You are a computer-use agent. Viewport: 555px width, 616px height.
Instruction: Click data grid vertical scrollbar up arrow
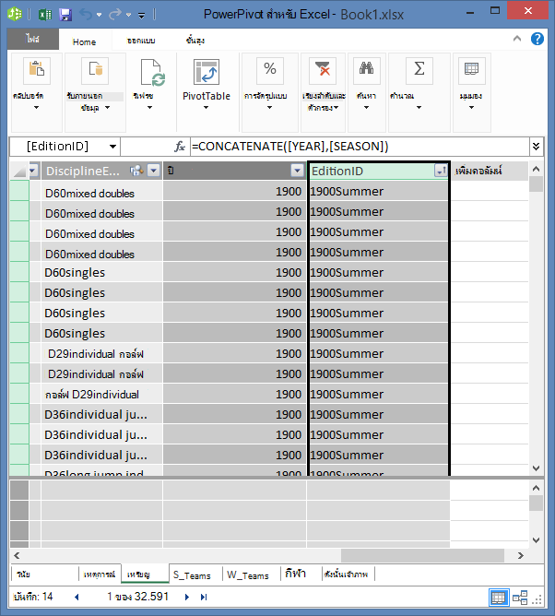pos(536,170)
